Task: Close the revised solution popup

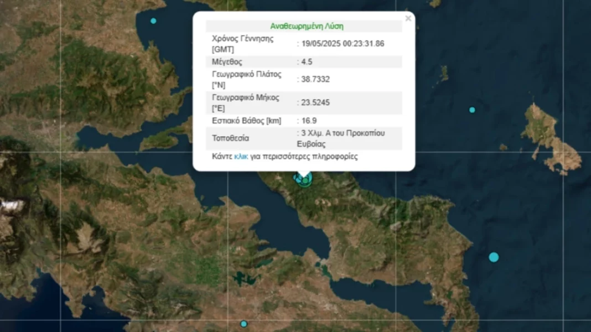Action: point(408,18)
